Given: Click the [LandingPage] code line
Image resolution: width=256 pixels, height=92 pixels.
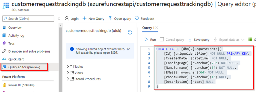Looking at the screenshot, I should pos(201,63).
